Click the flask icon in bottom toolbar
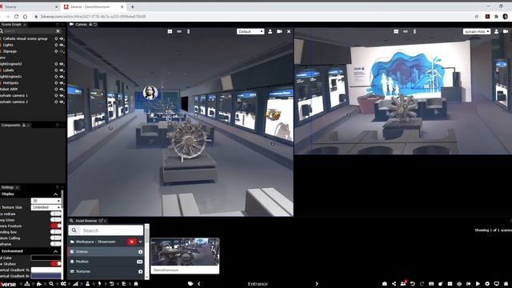This screenshot has width=512, height=288. tap(87, 284)
